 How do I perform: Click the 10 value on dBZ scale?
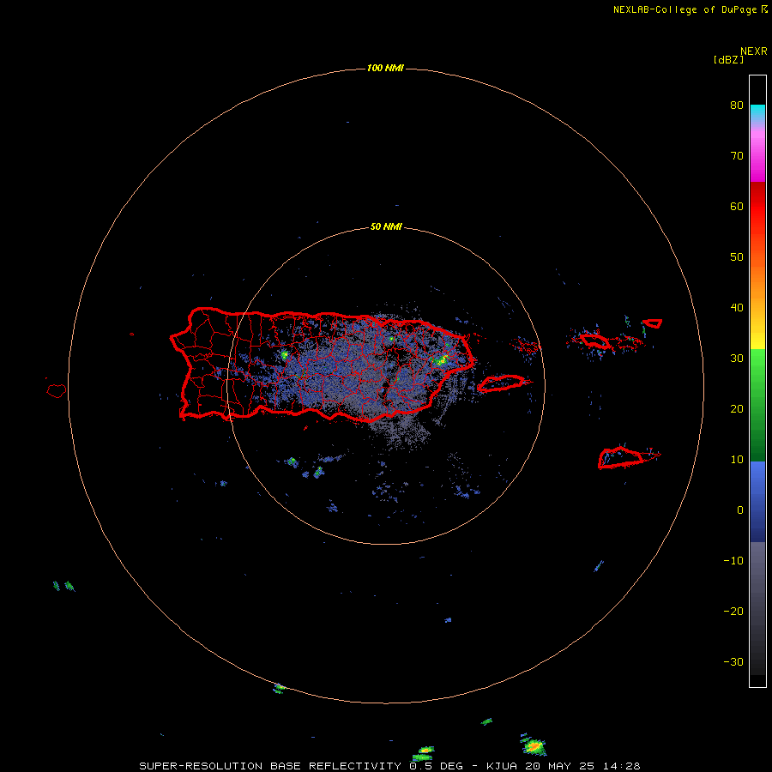click(x=737, y=460)
